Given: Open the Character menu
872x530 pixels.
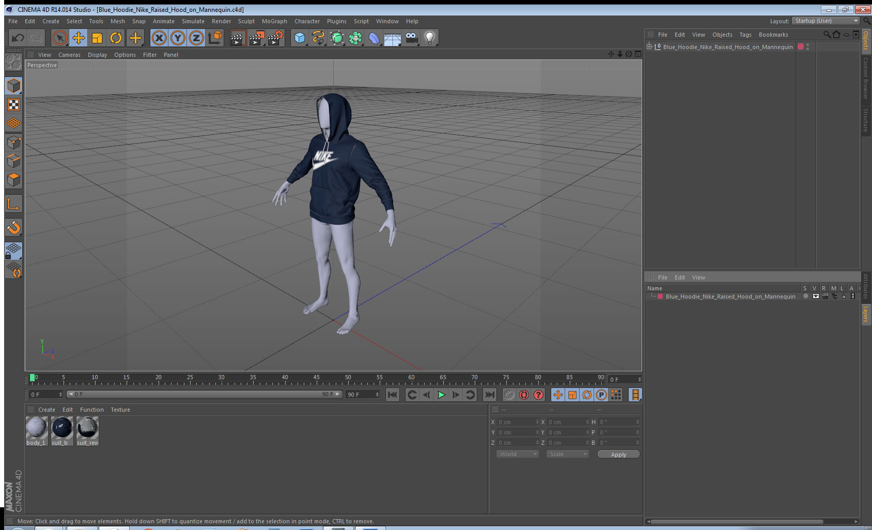Looking at the screenshot, I should click(307, 21).
